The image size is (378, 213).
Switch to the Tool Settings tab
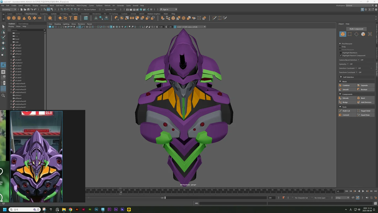point(23,24)
